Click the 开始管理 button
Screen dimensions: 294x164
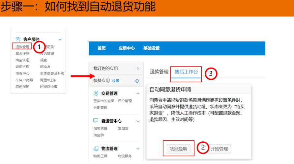[219, 149]
